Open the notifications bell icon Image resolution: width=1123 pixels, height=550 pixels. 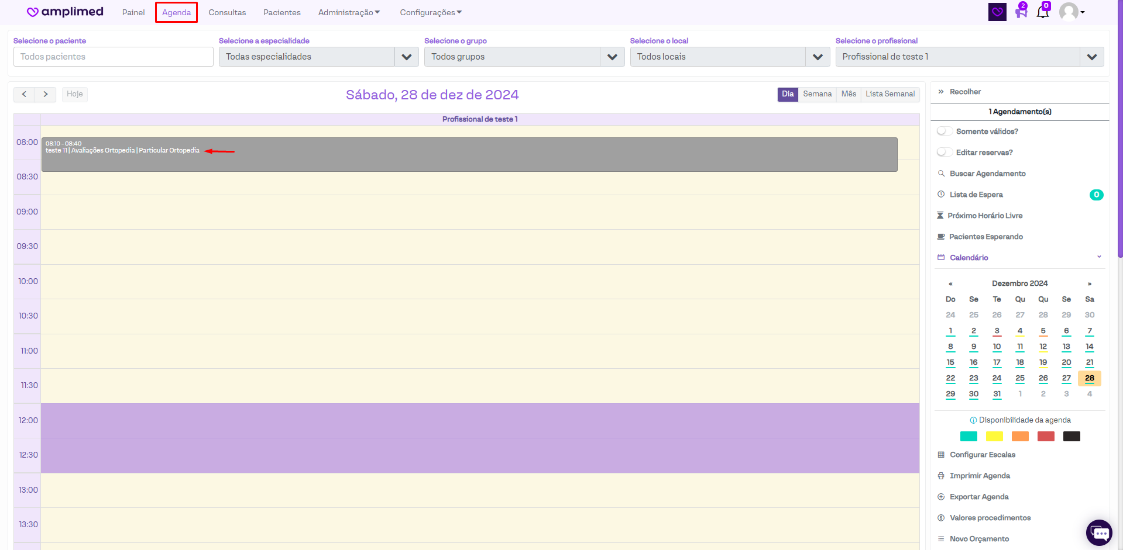click(x=1042, y=12)
